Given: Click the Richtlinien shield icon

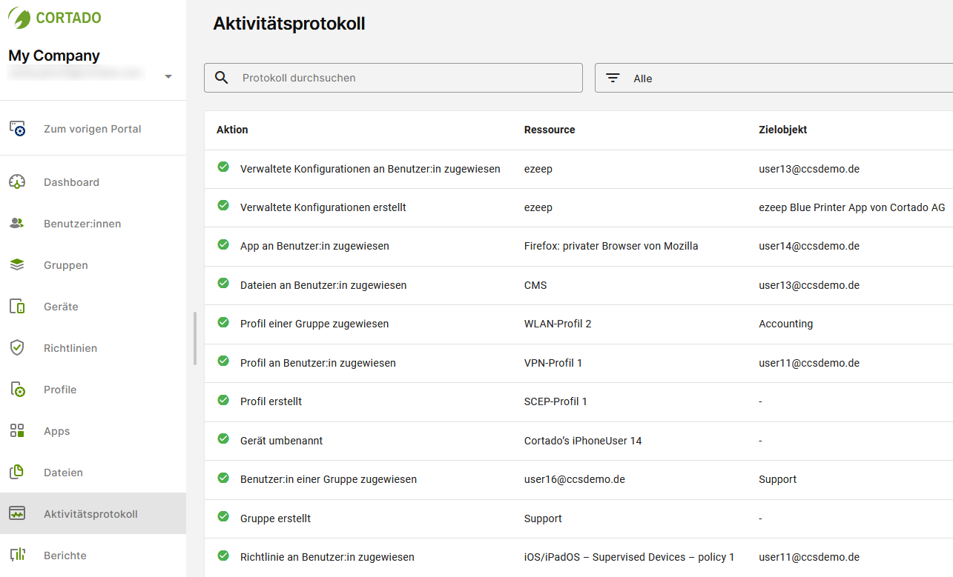Looking at the screenshot, I should [17, 348].
